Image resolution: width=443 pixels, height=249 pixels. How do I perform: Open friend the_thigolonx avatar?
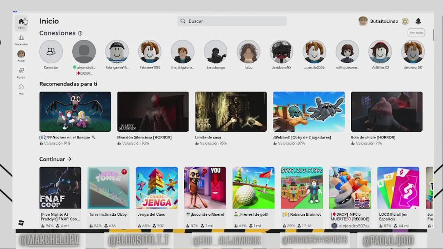point(183,52)
